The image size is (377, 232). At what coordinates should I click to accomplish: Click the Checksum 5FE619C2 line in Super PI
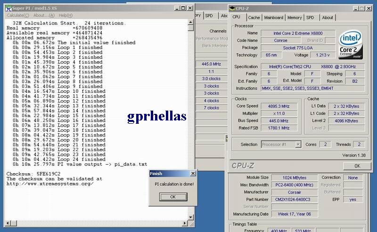(33, 174)
